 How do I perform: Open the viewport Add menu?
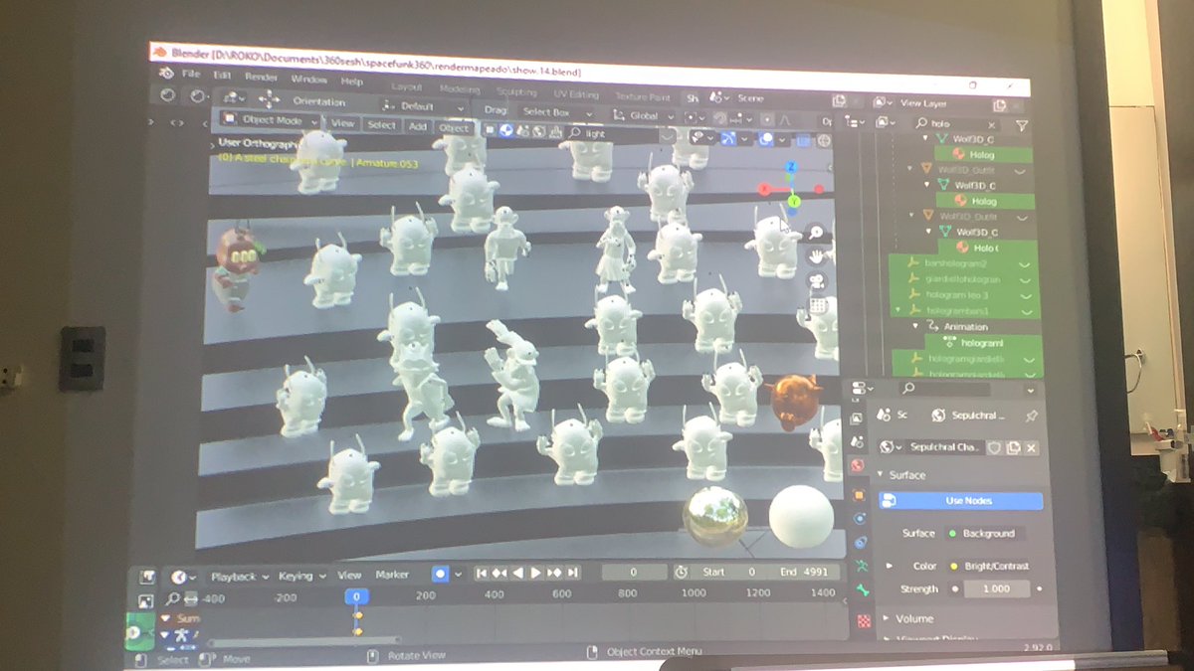click(x=417, y=127)
